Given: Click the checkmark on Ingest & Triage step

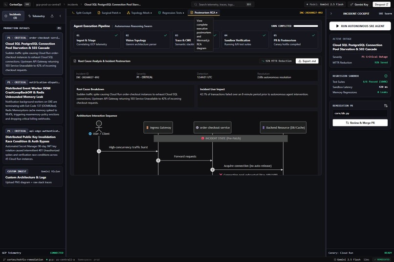Looking at the screenshot, I should 116,35.
